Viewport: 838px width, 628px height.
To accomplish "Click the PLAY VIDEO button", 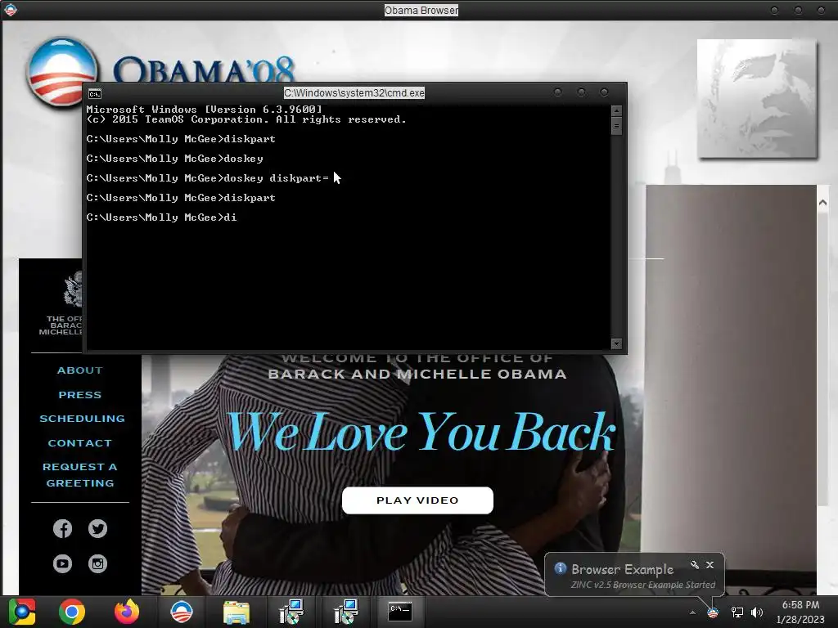I will [417, 500].
